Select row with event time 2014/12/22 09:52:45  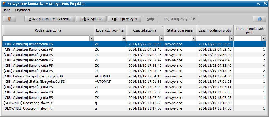coord(134,49)
